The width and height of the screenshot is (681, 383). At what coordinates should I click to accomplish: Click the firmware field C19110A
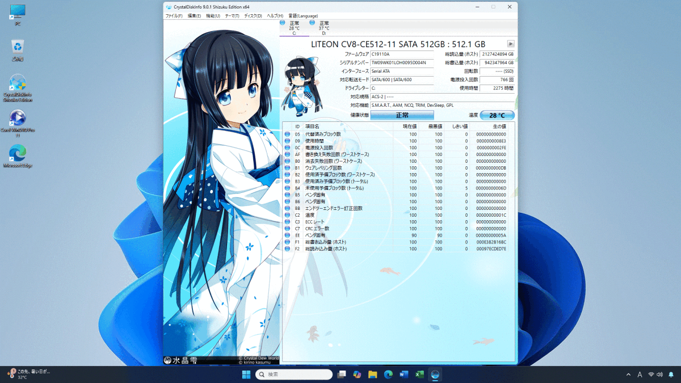tap(402, 54)
